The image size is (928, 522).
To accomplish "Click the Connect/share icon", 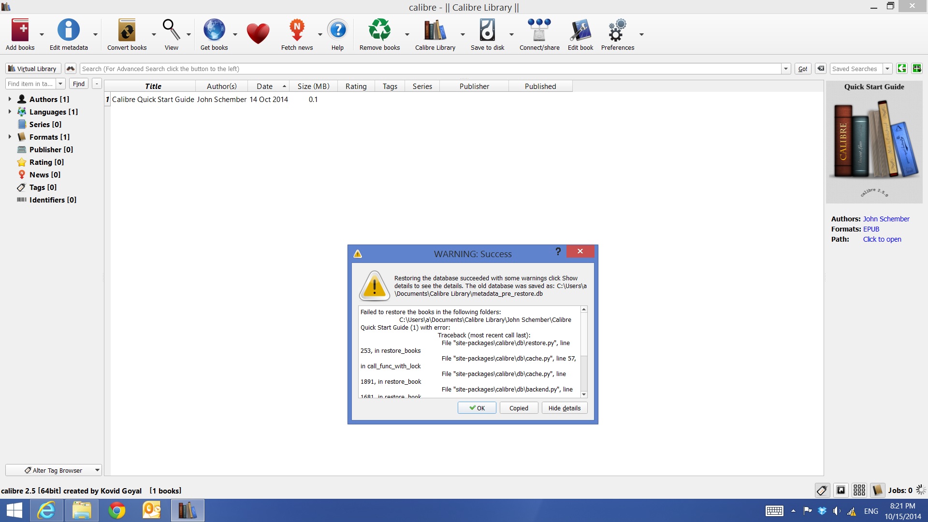I will click(x=539, y=30).
